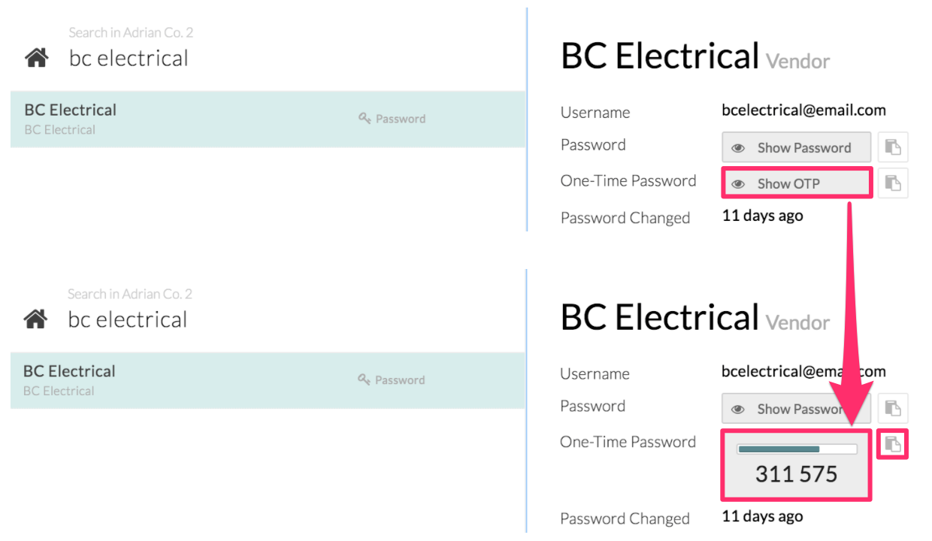The image size is (932, 541).
Task: Click the top 'bc electrical' search field
Action: 129,58
